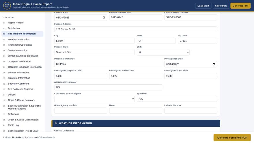Click the PDF attachments status text
This screenshot has width=254, height=143.
[x=45, y=138]
